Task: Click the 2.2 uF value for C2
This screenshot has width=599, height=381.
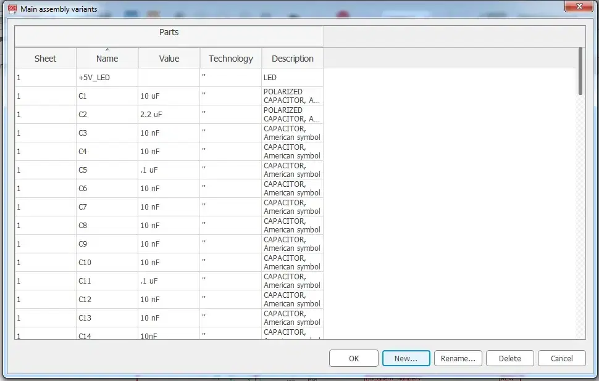Action: (152, 115)
